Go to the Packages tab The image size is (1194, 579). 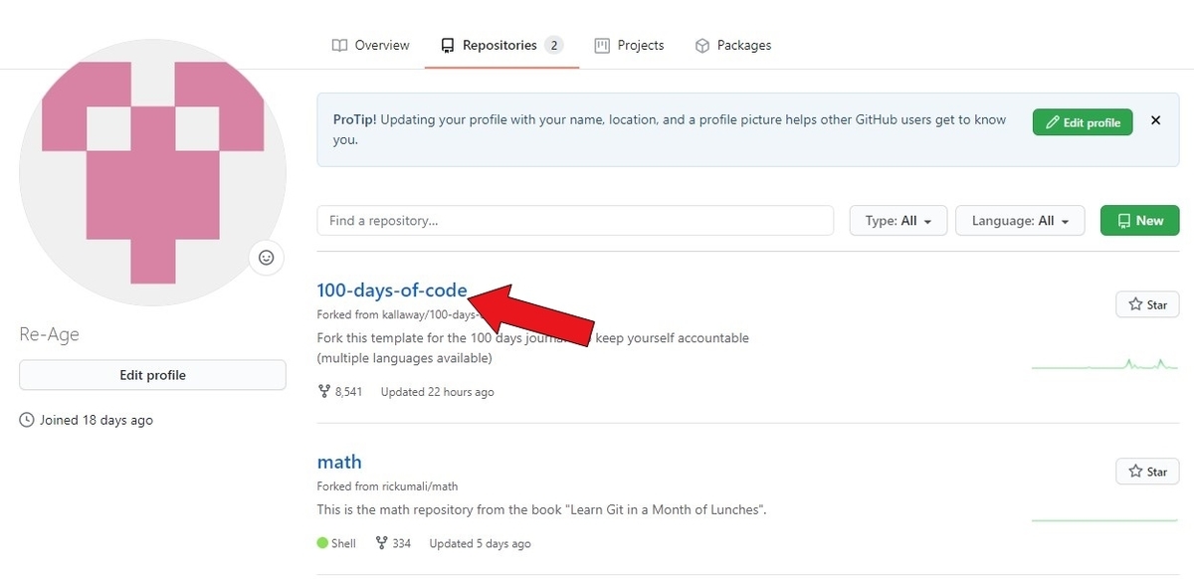(x=732, y=45)
